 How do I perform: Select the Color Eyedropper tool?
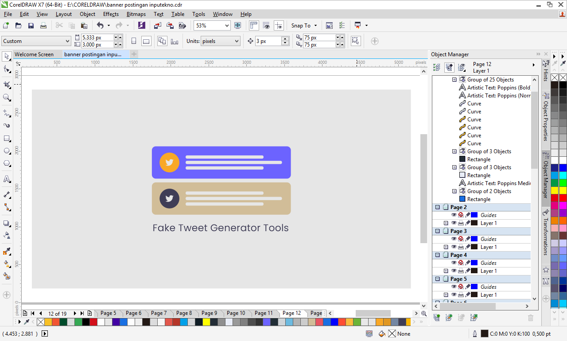click(7, 251)
